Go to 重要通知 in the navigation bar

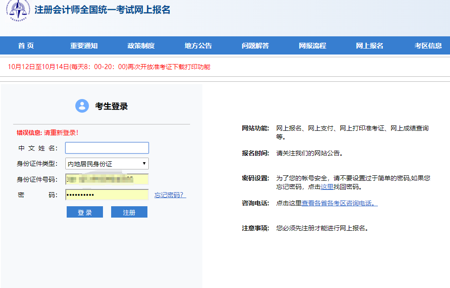[84, 45]
